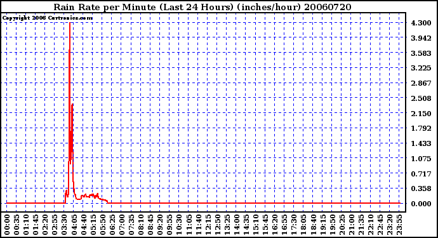438x238 pixels.
Task: Click the 08:45 time label
Action: pyautogui.click(x=150, y=225)
